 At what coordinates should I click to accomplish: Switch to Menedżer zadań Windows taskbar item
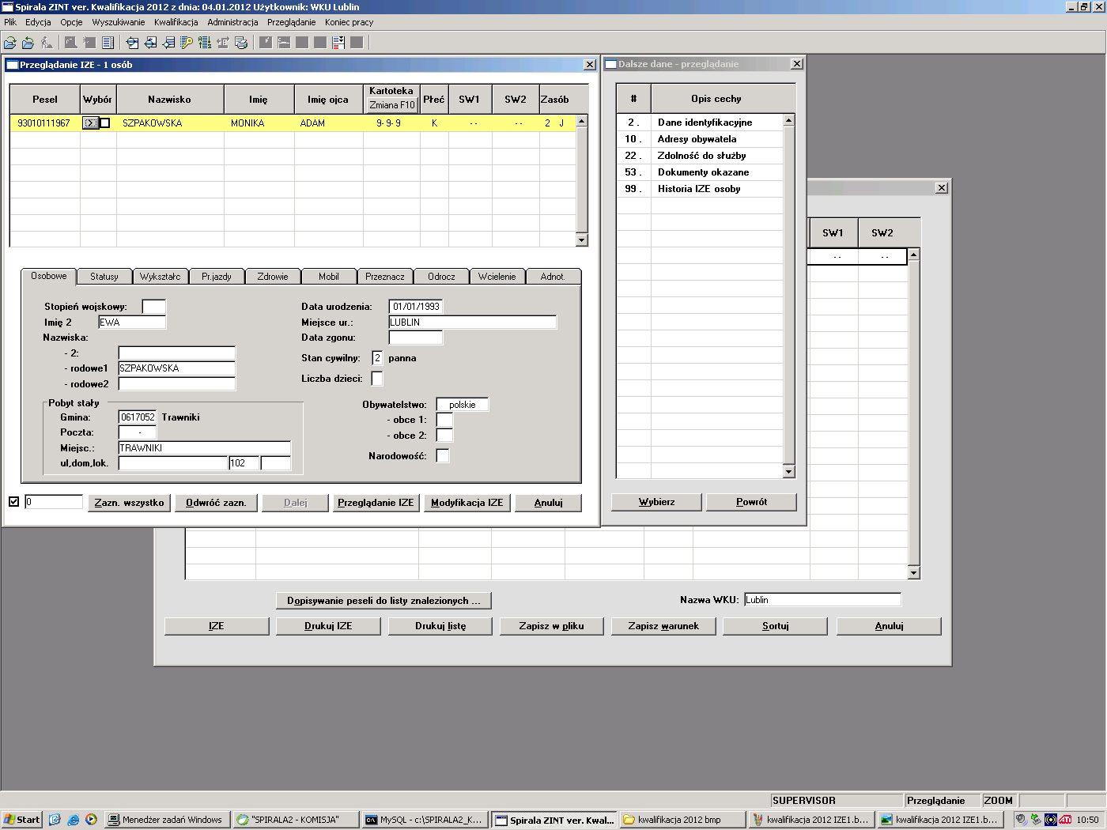tap(168, 820)
